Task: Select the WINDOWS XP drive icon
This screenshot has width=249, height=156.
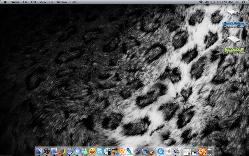Action: [233, 41]
